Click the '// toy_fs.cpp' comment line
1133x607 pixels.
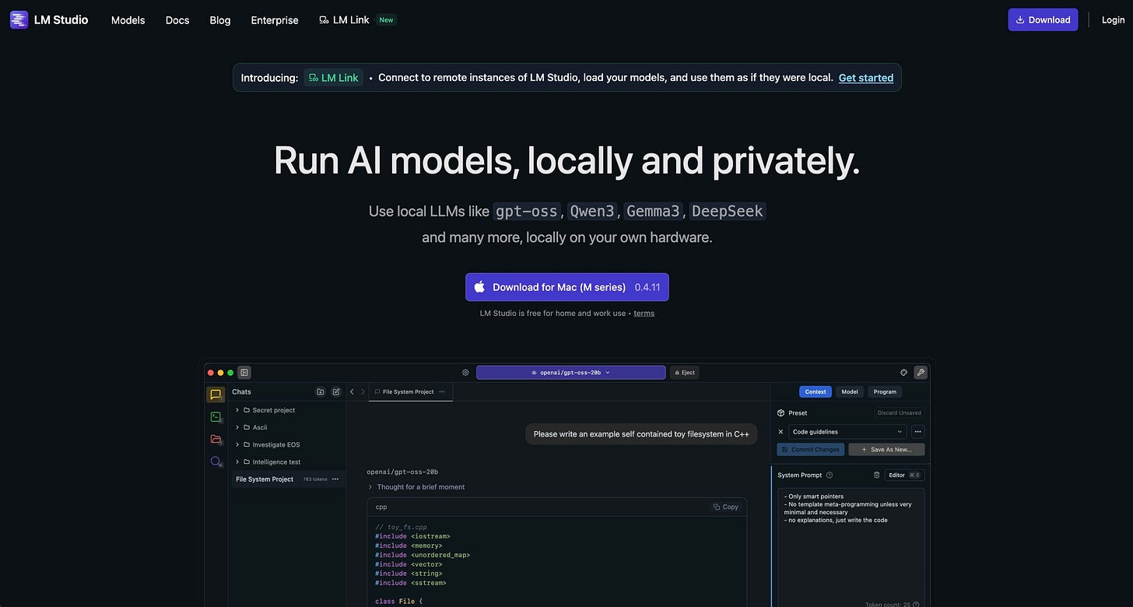click(402, 527)
